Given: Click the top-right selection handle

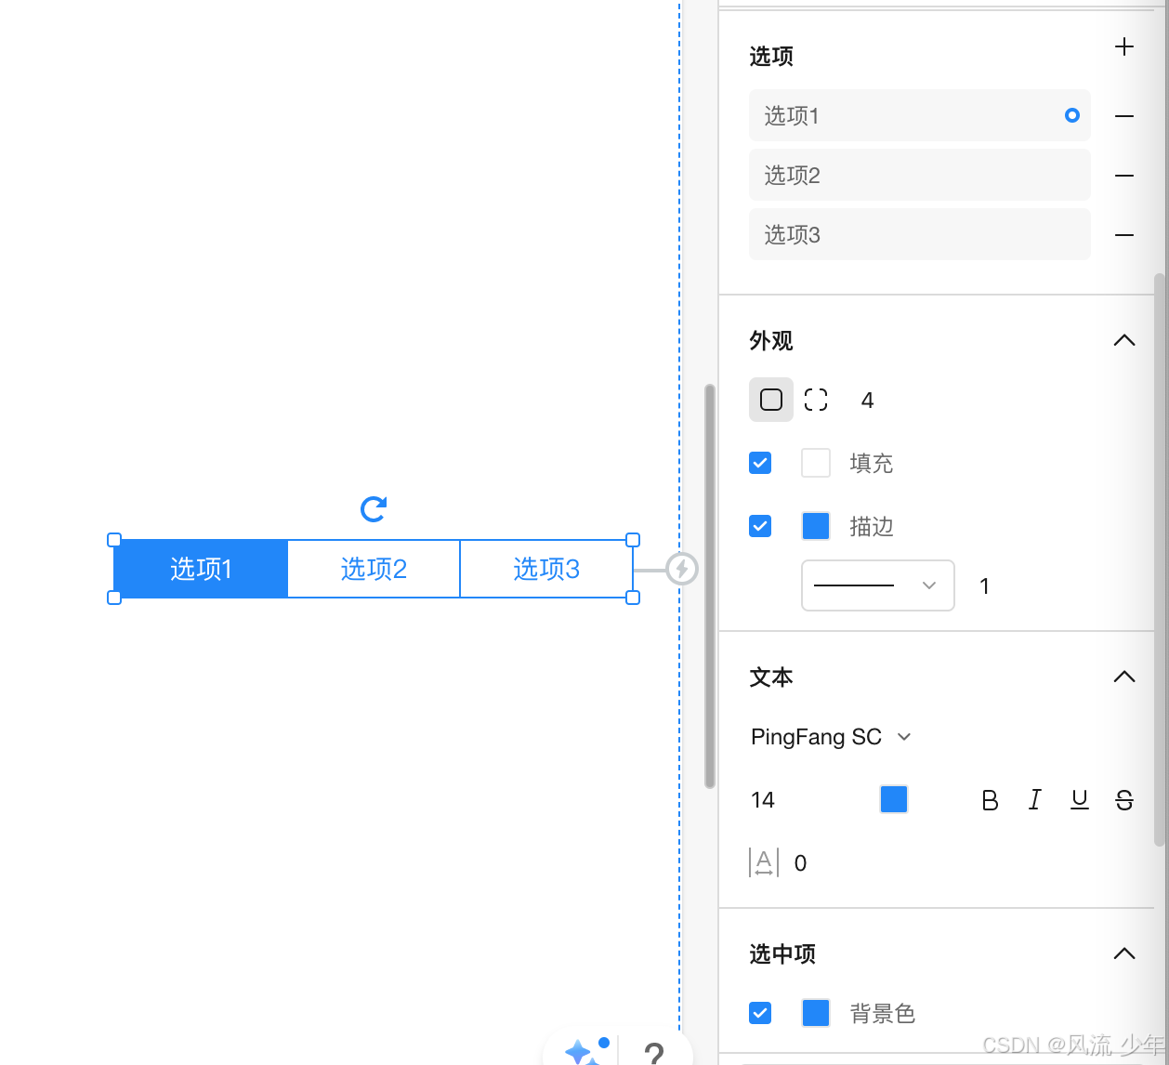Looking at the screenshot, I should (633, 540).
